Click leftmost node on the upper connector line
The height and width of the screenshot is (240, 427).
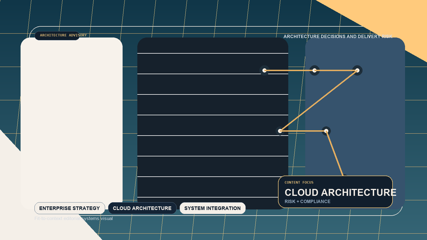(264, 70)
